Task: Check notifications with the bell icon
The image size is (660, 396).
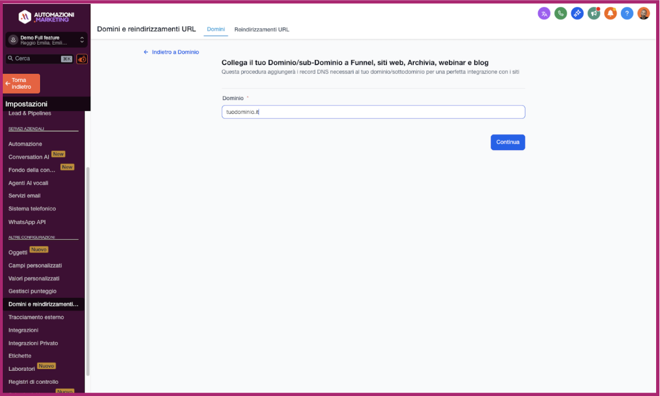Action: (x=610, y=13)
